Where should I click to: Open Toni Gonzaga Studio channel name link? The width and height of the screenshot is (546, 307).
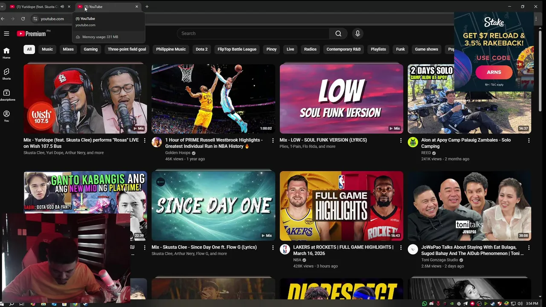(x=439, y=260)
